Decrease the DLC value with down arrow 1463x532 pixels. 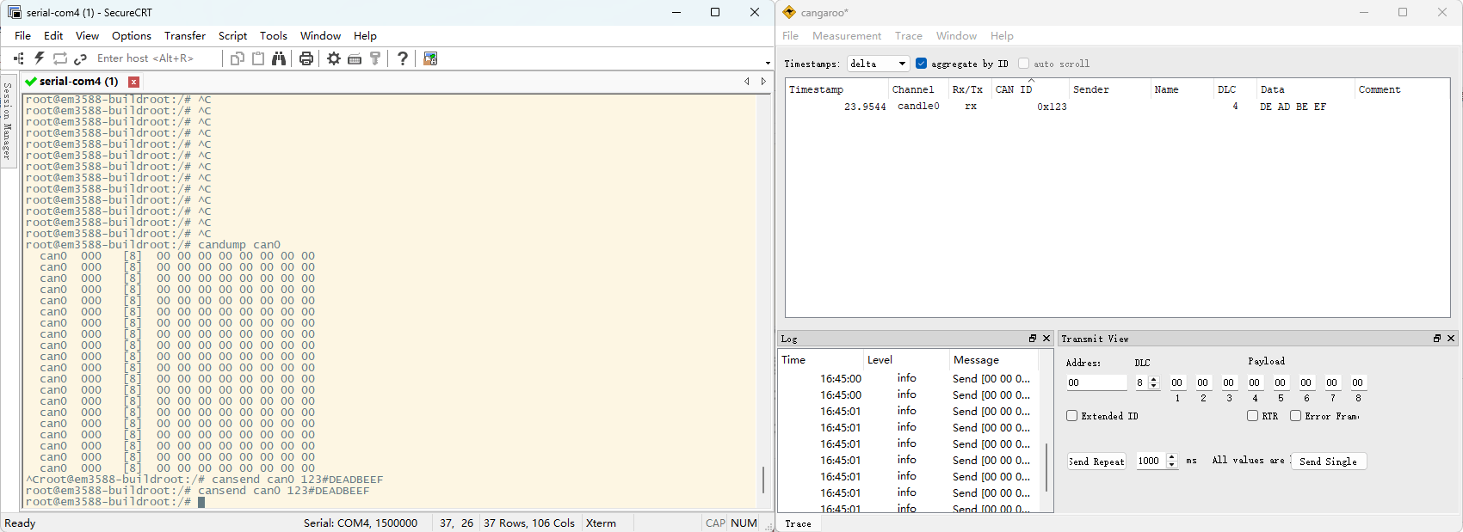[1155, 387]
